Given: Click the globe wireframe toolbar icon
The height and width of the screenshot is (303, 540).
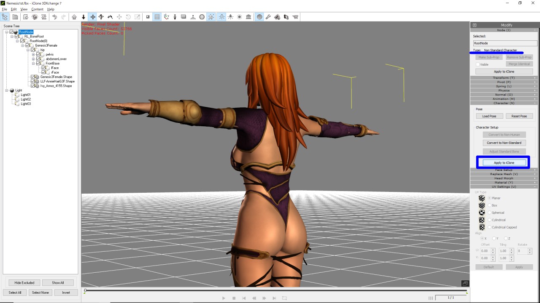Looking at the screenshot, I should coord(202,17).
